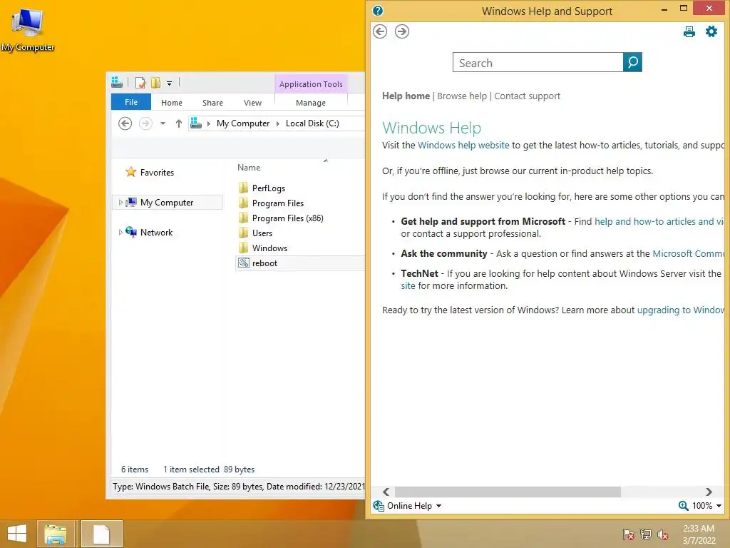Click the magnifier search button in Help
The height and width of the screenshot is (548, 730).
632,62
